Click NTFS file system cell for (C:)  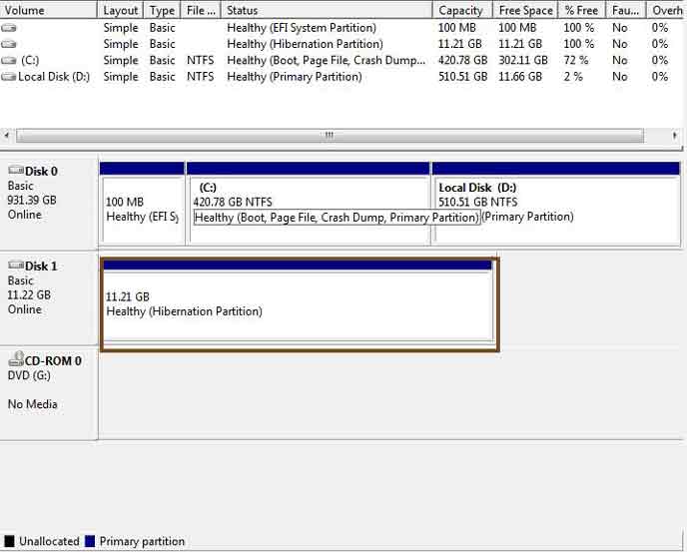click(x=201, y=61)
